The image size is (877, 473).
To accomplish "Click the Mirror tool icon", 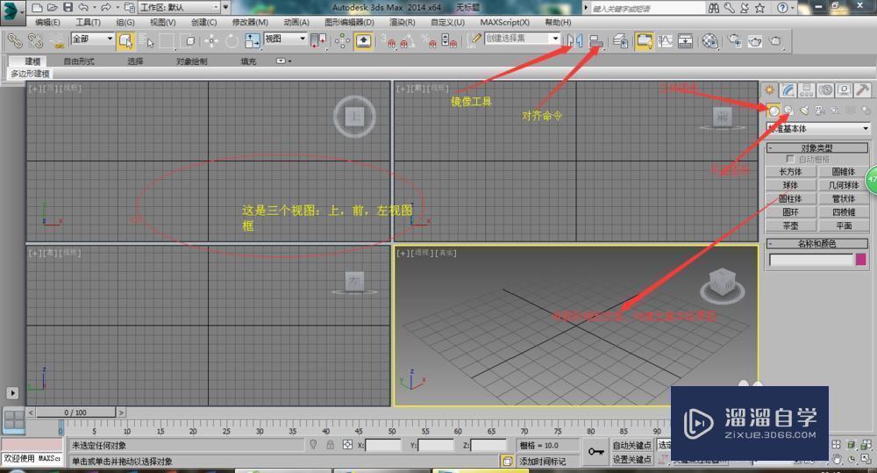I will click(574, 41).
